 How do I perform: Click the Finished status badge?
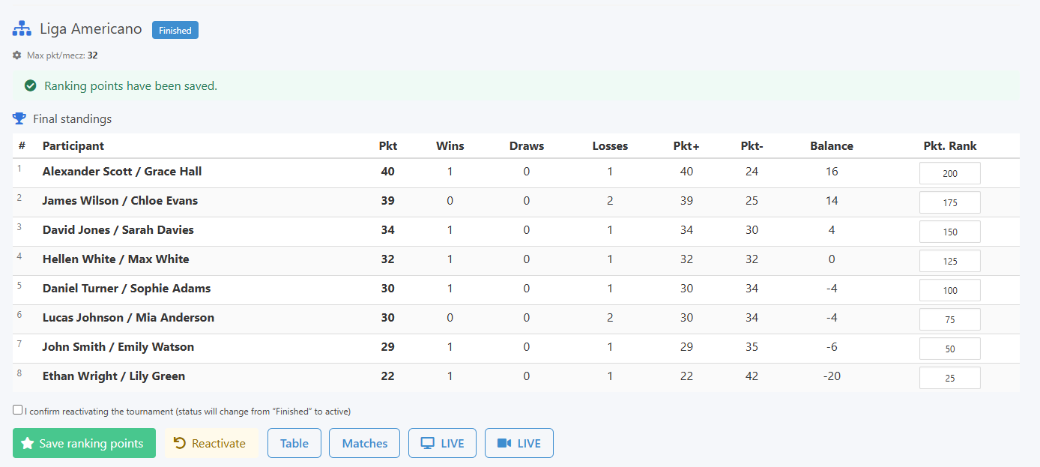(x=175, y=30)
